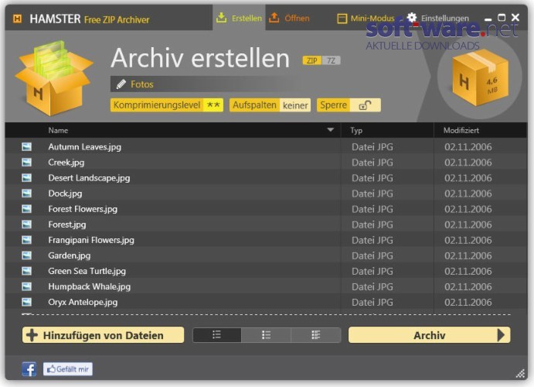Select Desert Landscape.jpg
534x387 pixels.
tap(89, 178)
